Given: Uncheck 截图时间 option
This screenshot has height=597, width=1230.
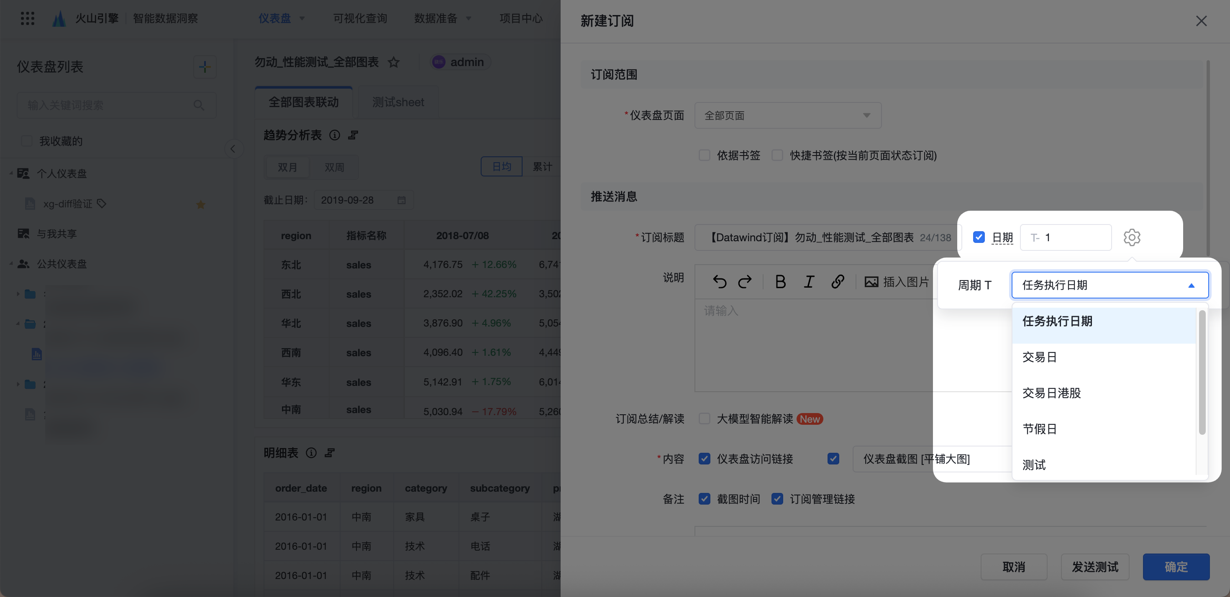Looking at the screenshot, I should (704, 499).
